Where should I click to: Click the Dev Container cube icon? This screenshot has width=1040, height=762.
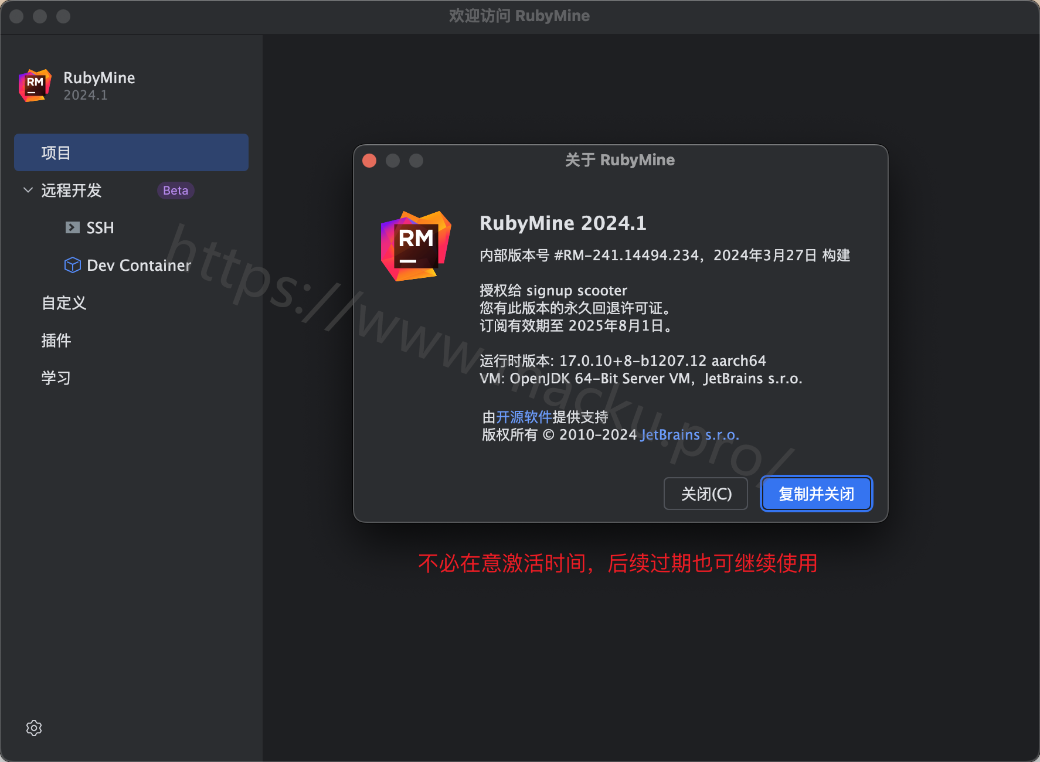pos(73,265)
